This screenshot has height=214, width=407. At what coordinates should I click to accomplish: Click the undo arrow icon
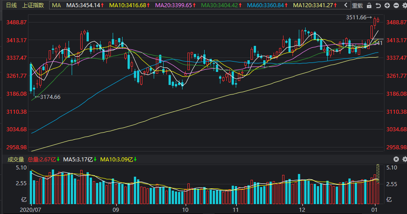[378, 5]
